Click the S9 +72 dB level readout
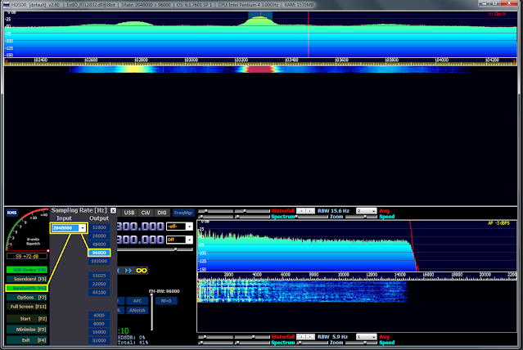 pyautogui.click(x=27, y=256)
